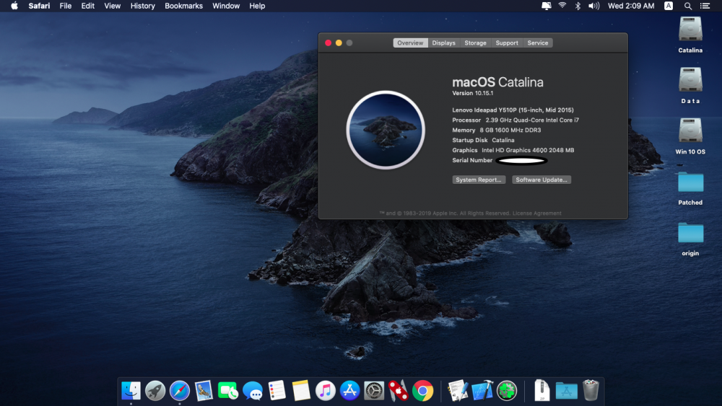The height and width of the screenshot is (406, 722).
Task: Open Bookmarks menu
Action: click(x=183, y=6)
